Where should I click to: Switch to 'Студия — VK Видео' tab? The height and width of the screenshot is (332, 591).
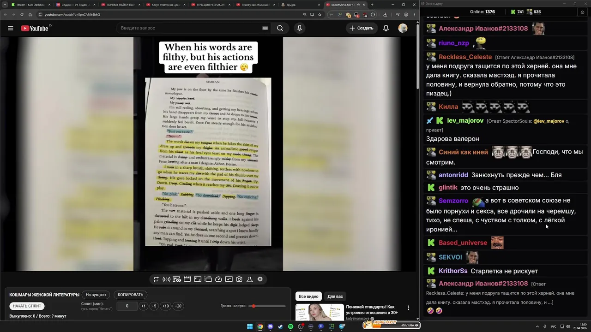pyautogui.click(x=75, y=5)
